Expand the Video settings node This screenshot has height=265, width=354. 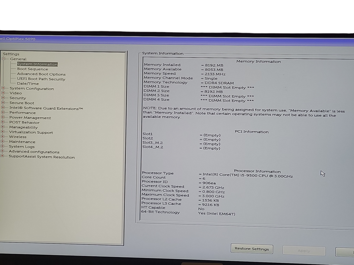pyautogui.click(x=3, y=93)
